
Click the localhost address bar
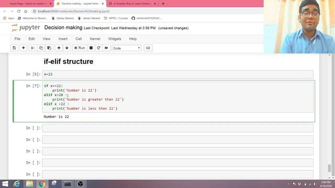click(x=147, y=11)
